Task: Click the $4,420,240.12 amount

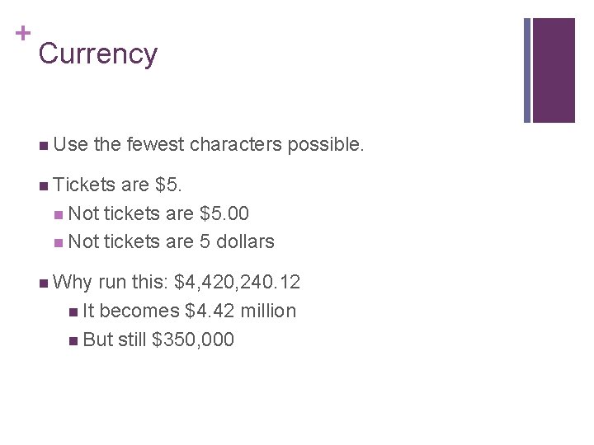Action: point(238,283)
